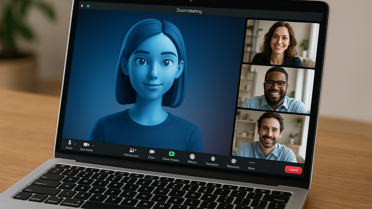Select the man with glasses video tile
This screenshot has width=372, height=209.
[x=276, y=89]
